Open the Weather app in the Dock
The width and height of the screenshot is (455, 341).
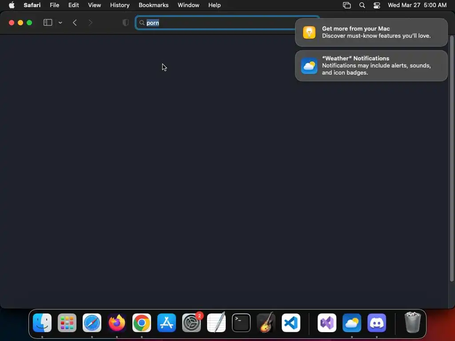(352, 322)
